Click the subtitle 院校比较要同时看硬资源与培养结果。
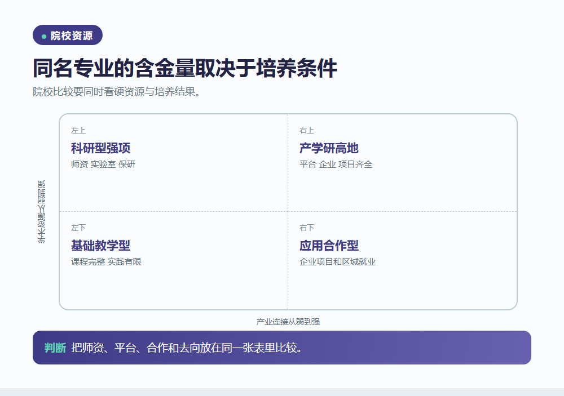564x396 pixels. pyautogui.click(x=117, y=92)
